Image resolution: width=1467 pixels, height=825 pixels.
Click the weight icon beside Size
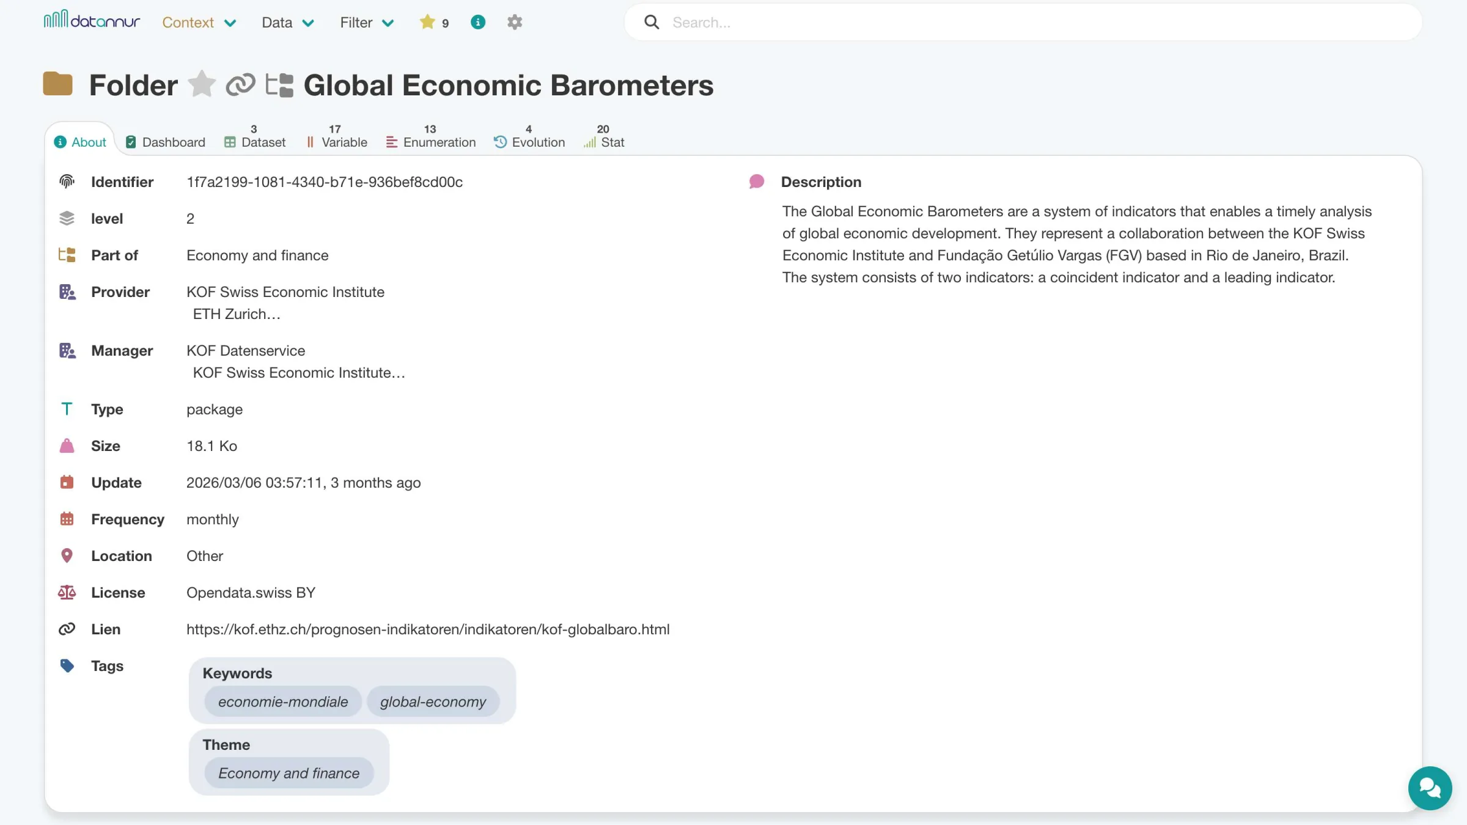point(67,446)
